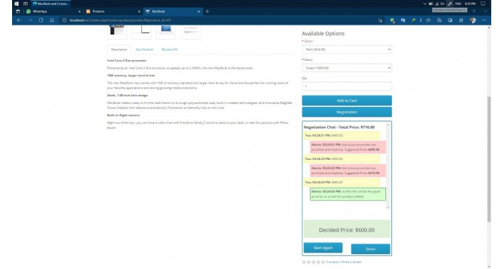Open the Action Center notifications icon
Viewport: 504px width, 269px height.
[x=483, y=4]
